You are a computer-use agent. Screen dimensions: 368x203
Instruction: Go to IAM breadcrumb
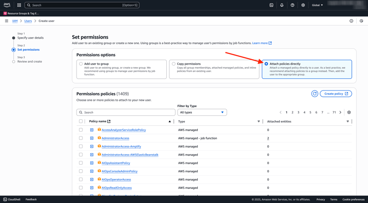15,21
